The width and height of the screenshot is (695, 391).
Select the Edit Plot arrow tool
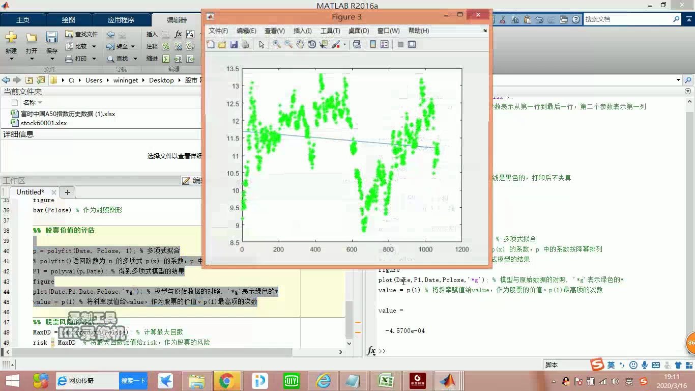pyautogui.click(x=262, y=44)
